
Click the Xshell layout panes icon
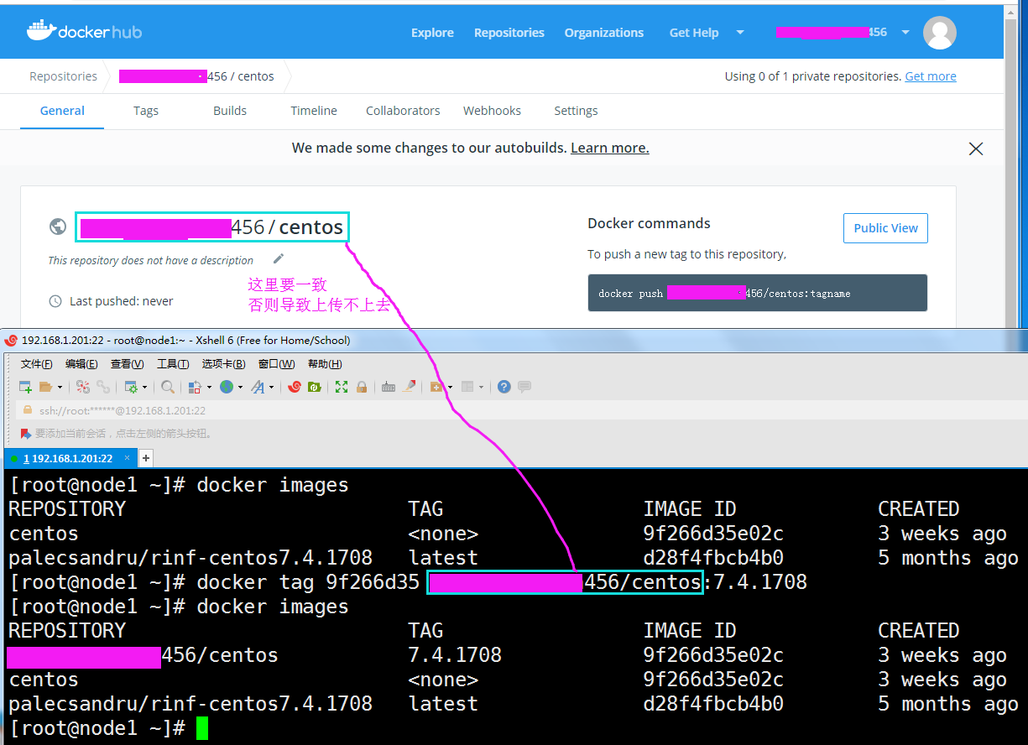pos(467,387)
